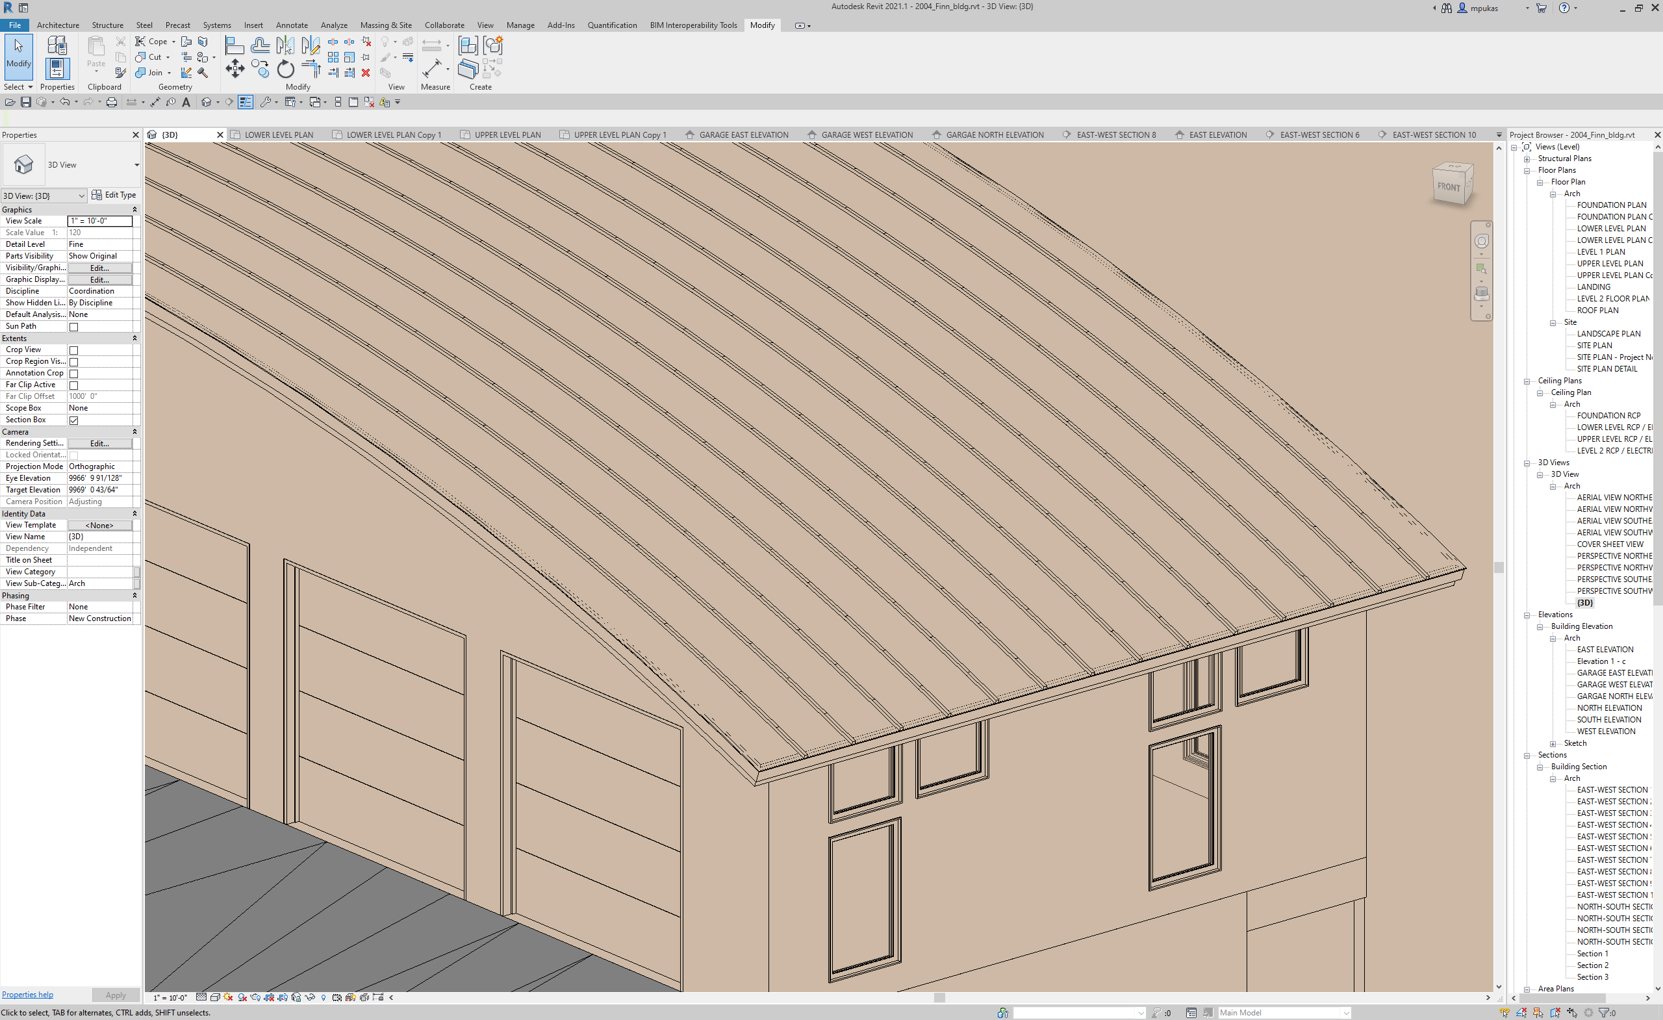Click the Delete tool red X icon
1663x1020 pixels.
pyautogui.click(x=366, y=74)
